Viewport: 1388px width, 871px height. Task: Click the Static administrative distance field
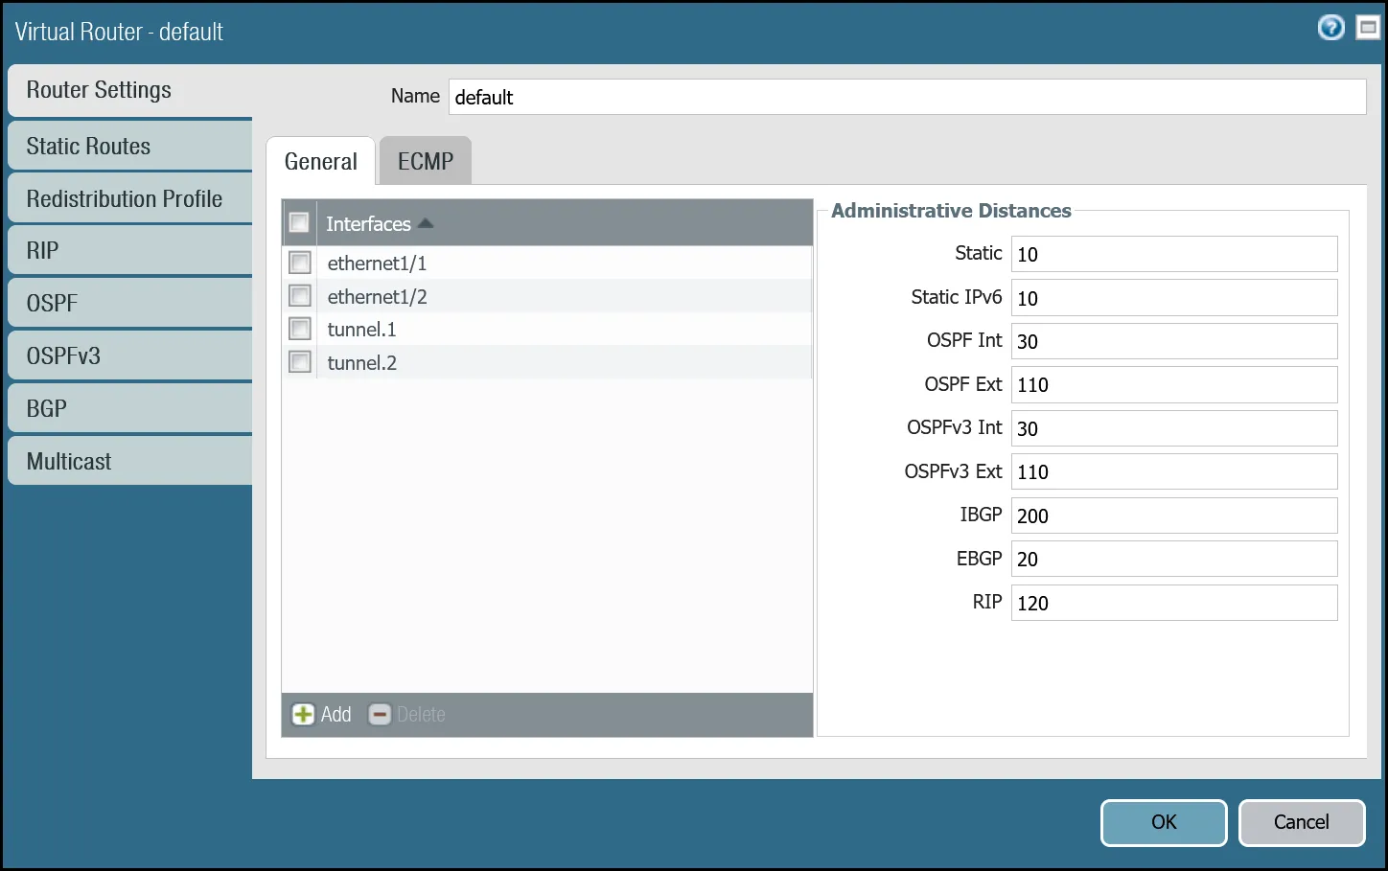(x=1173, y=254)
